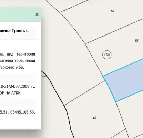Select parcel number 45 on map
Screen dimensions: 143x138
(94, 118)
